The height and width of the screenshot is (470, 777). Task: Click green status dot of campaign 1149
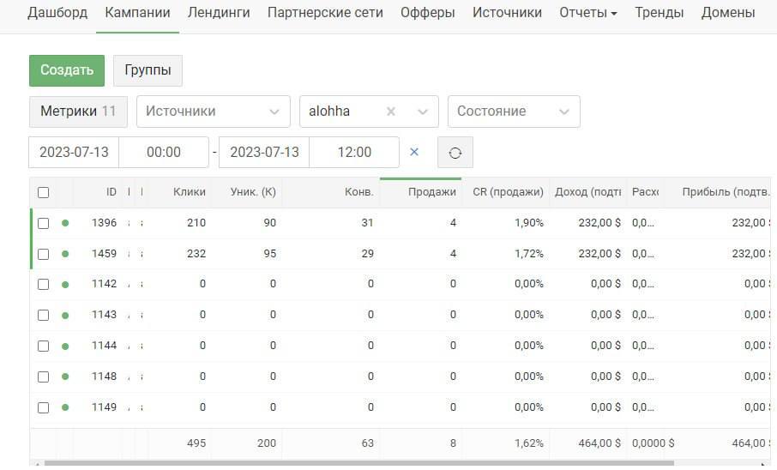coord(65,407)
